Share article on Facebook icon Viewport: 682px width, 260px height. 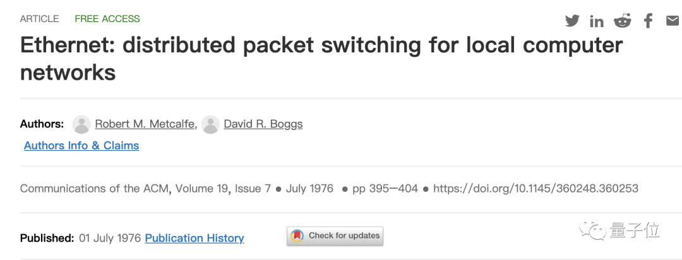point(648,20)
